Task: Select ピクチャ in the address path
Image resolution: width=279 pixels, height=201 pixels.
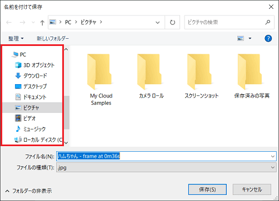Action: click(88, 22)
